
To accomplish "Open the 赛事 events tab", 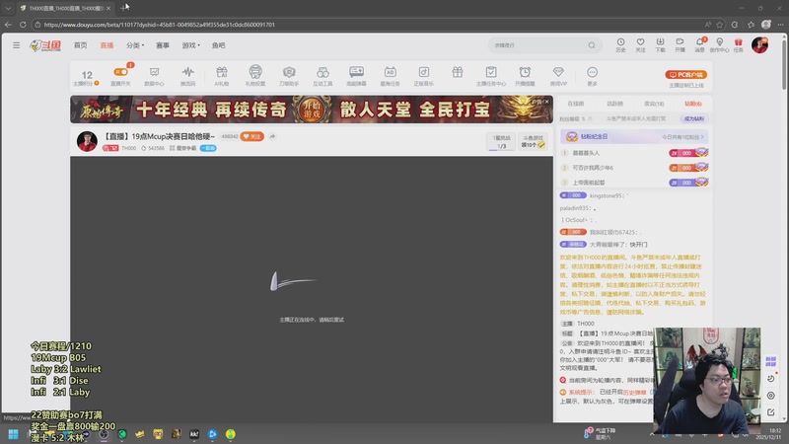I will 163,45.
